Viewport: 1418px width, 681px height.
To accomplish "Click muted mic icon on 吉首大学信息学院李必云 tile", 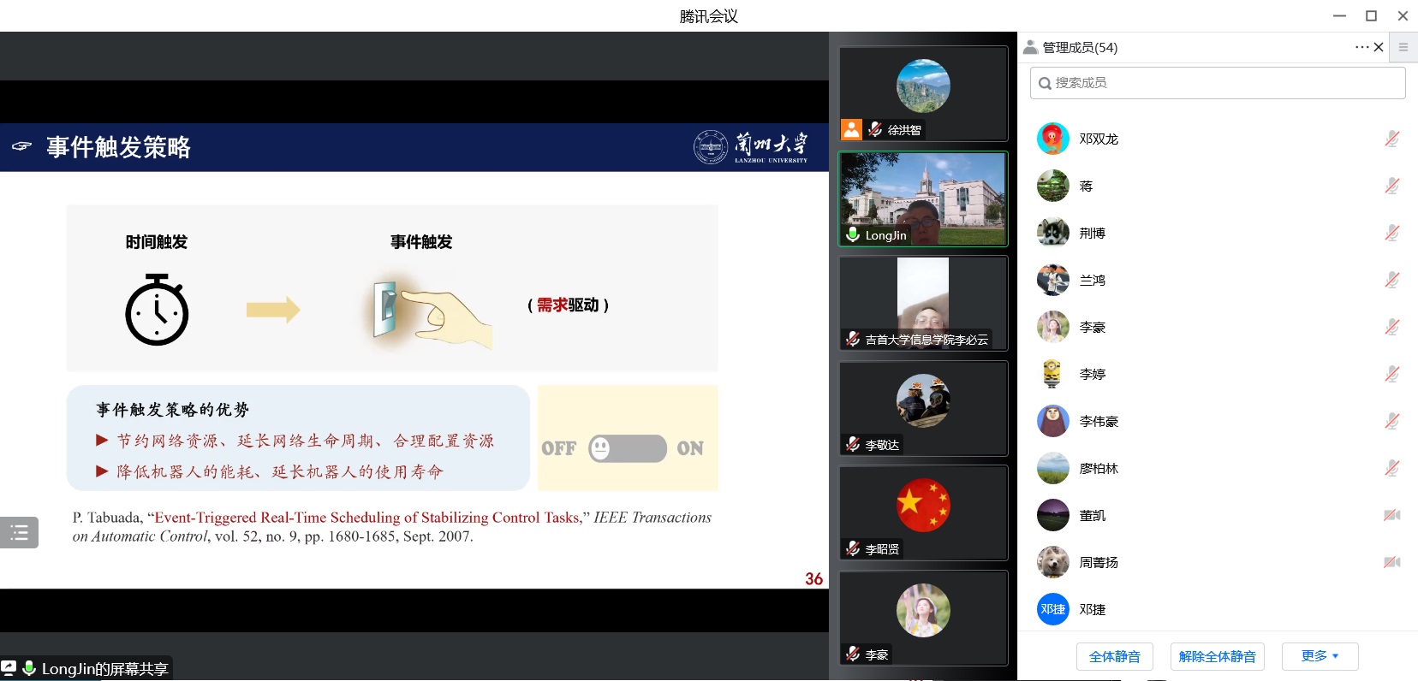I will coord(853,339).
